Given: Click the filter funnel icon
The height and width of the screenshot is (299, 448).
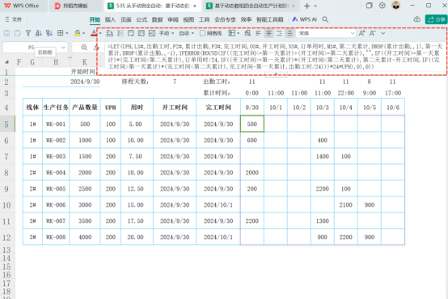Looking at the screenshot, I should pos(28,33).
